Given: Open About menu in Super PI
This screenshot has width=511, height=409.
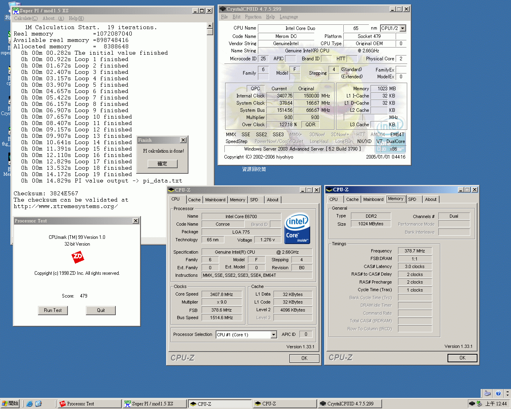Looking at the screenshot, I should point(53,18).
